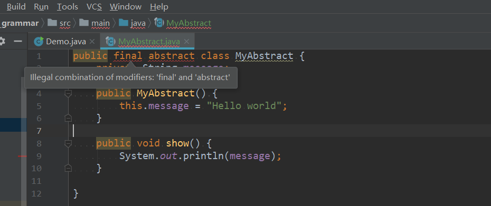Click 'this' keyword on line 5
The image size is (491, 206).
coord(131,106)
